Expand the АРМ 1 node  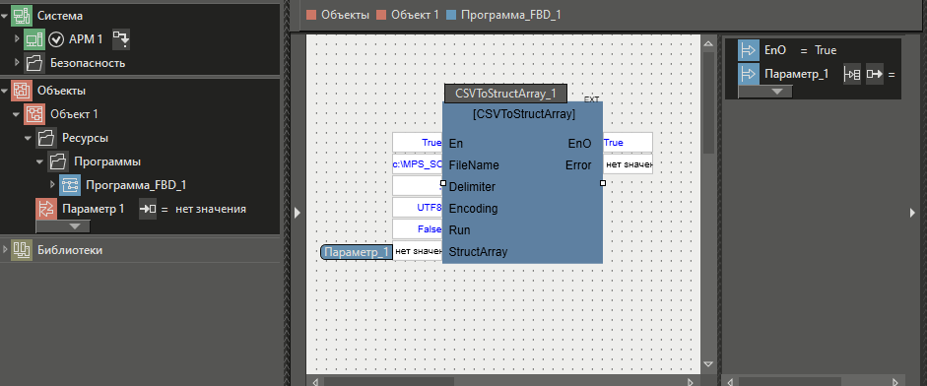click(x=17, y=39)
